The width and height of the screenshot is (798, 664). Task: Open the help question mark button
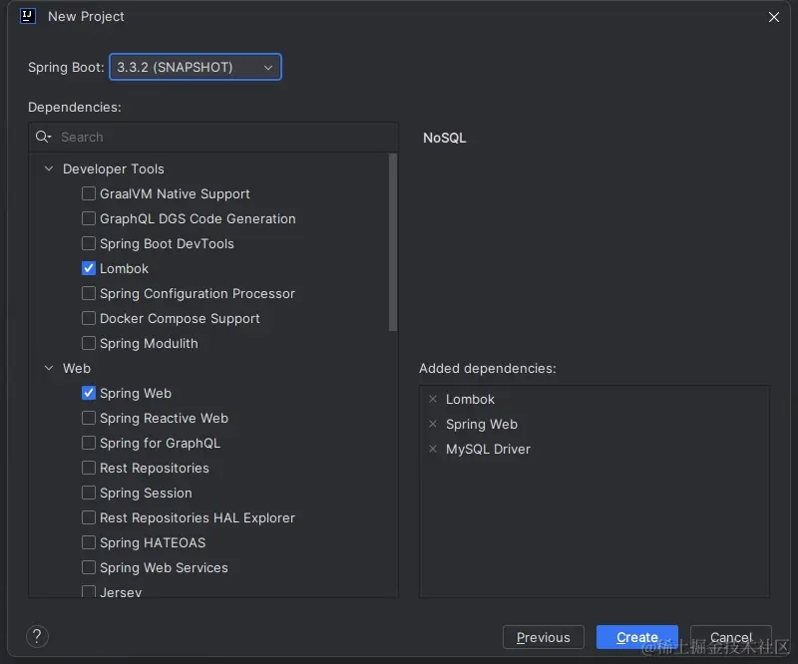click(x=37, y=636)
